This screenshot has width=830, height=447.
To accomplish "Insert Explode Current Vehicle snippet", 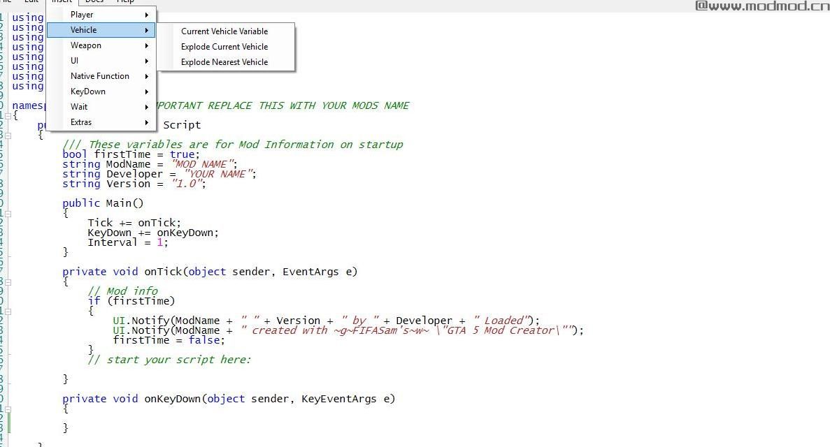I will (x=224, y=47).
